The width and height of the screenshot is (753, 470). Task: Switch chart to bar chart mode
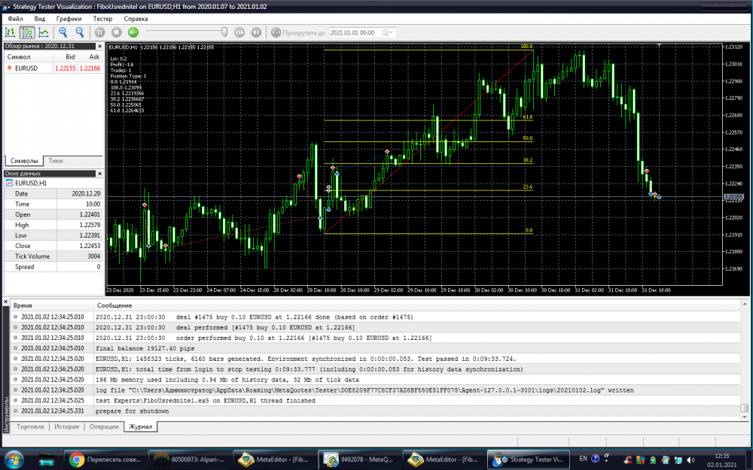point(10,32)
